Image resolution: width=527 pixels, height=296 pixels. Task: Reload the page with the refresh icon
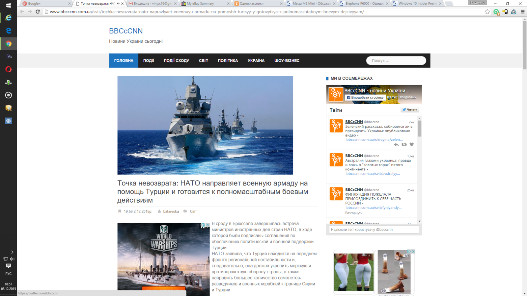coord(38,12)
